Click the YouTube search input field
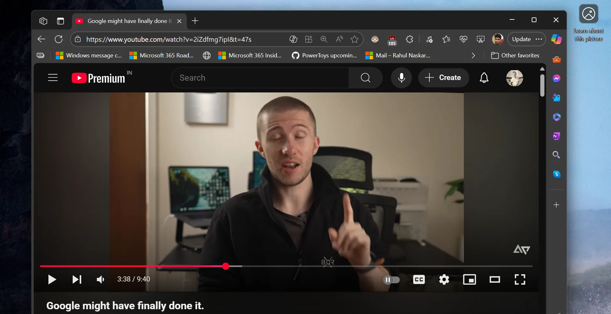 [x=260, y=78]
